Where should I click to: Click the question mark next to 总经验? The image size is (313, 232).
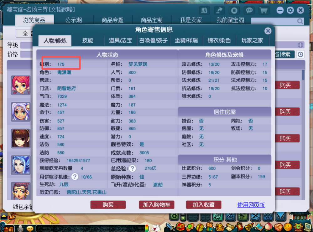(133, 168)
